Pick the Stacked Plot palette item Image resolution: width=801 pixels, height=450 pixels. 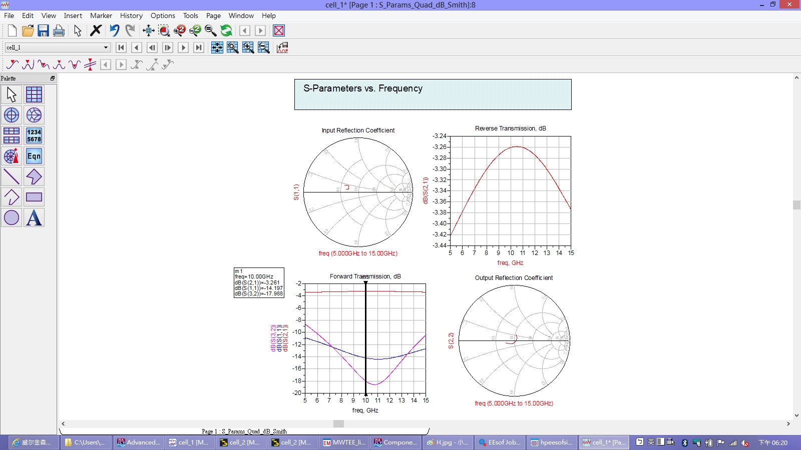tap(12, 135)
